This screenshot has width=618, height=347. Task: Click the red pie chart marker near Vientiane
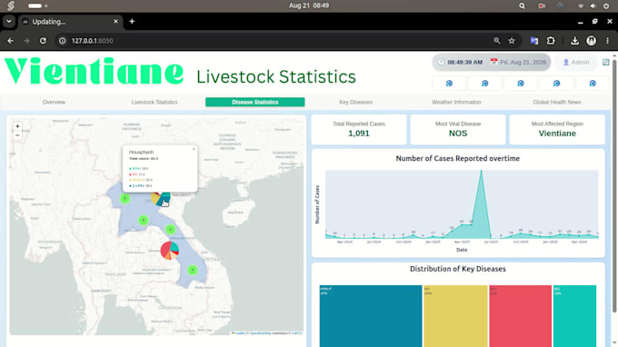pyautogui.click(x=170, y=251)
